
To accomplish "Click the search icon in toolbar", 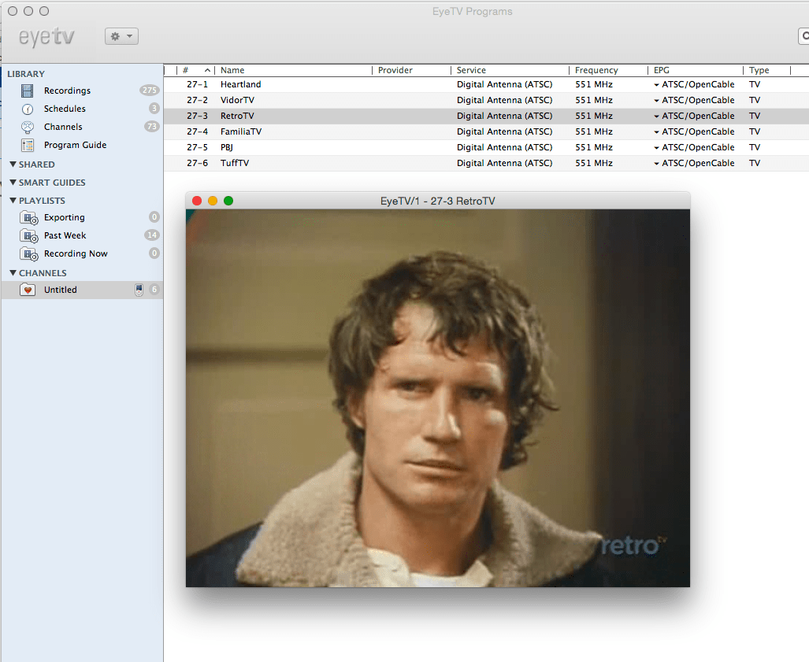I will (804, 36).
